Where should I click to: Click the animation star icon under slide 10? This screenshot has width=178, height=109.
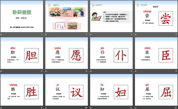coord(46,108)
